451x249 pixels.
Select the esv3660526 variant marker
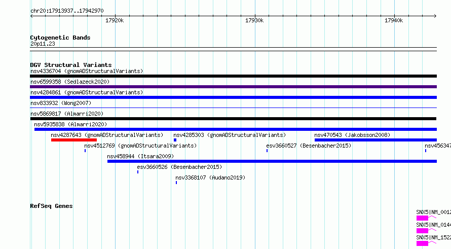tap(138, 172)
